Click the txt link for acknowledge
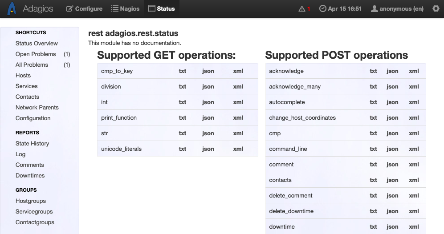 [x=373, y=71]
